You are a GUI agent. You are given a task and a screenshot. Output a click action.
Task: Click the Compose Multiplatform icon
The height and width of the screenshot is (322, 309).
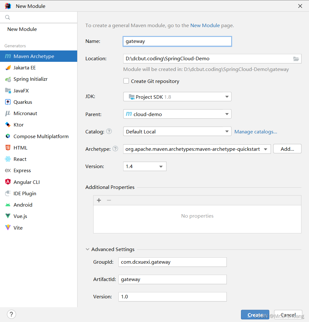(x=8, y=136)
